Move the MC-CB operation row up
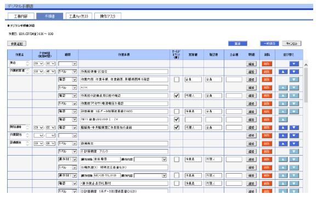Image resolution: width=317 pixels, height=200 pixels. (283, 175)
